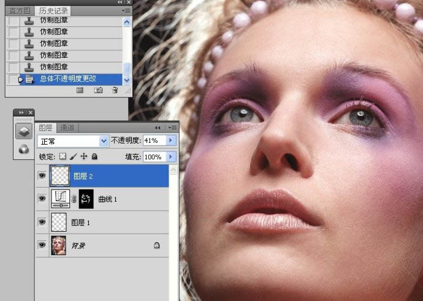The image size is (423, 301).
Task: Open the Channels dock icon below Layers icon
Action: tap(23, 149)
